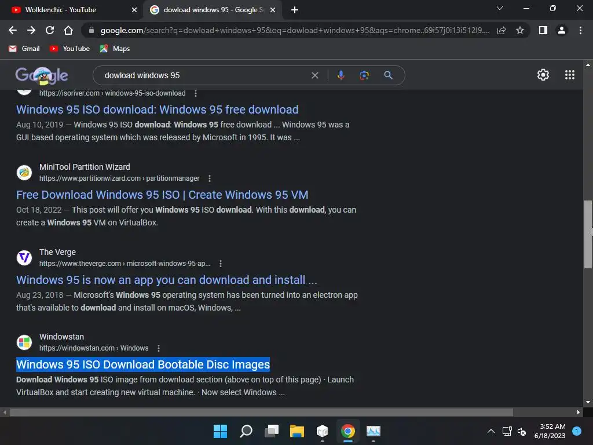Go forward in browser history
Screen dimensions: 593x445
(31, 30)
